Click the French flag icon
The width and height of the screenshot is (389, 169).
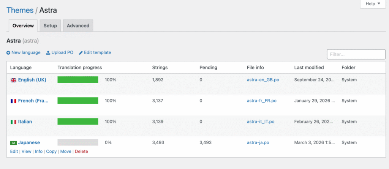13,101
